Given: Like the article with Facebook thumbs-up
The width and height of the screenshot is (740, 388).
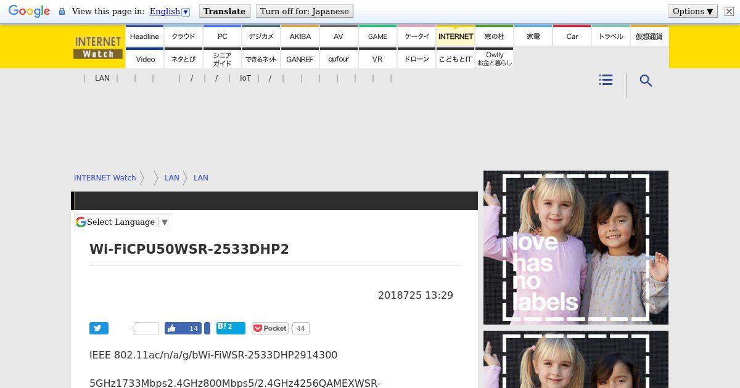Looking at the screenshot, I should (183, 328).
